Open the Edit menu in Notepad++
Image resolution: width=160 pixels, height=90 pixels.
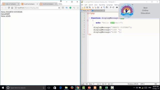tap(86, 5)
